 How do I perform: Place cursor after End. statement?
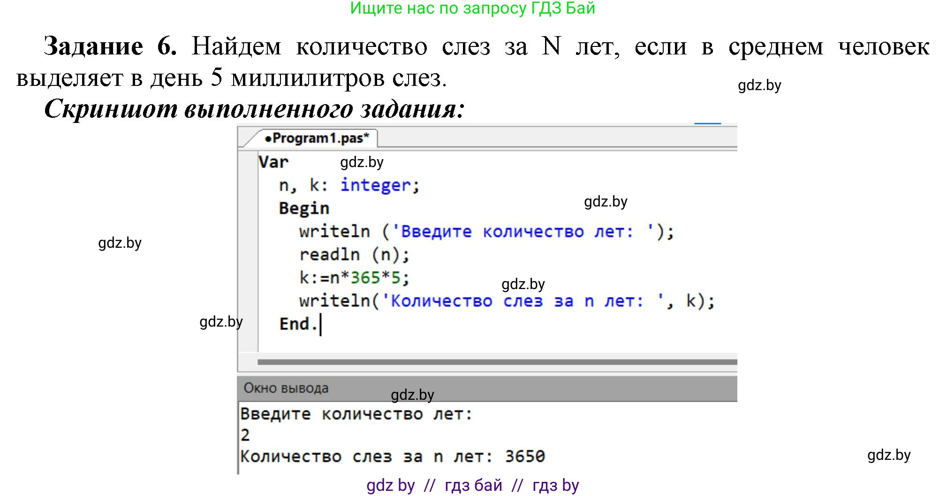coord(320,324)
